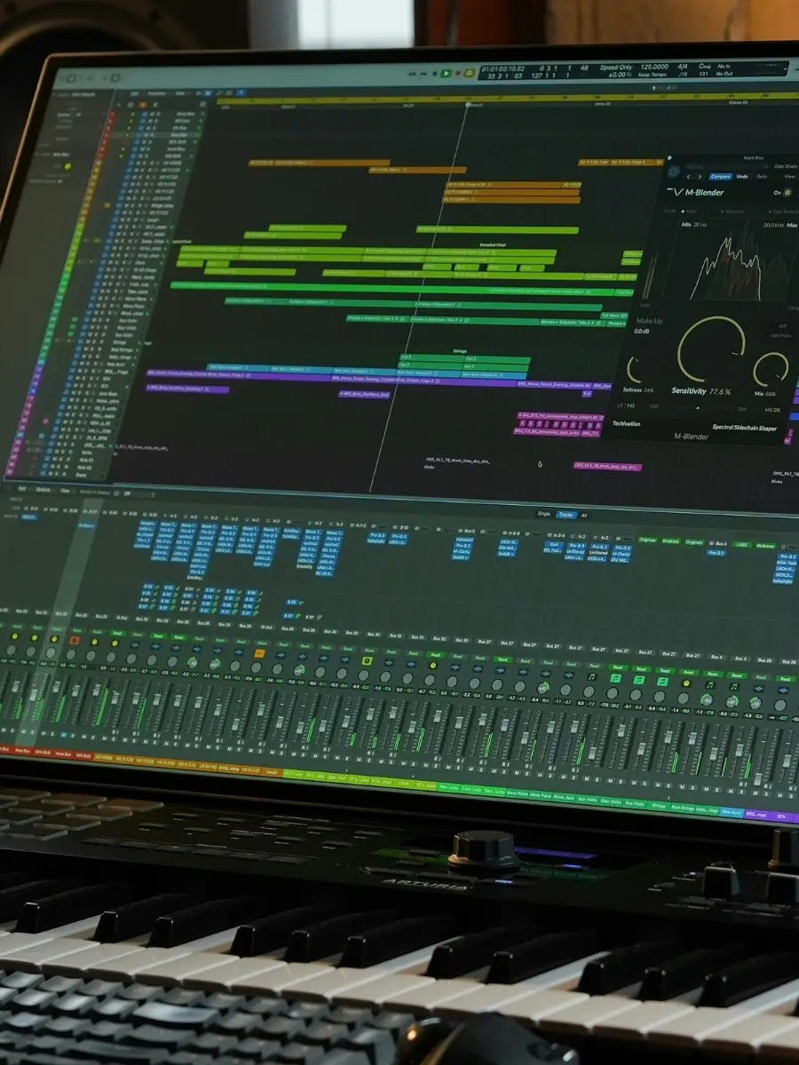The height and width of the screenshot is (1065, 799).
Task: Click Undo in the plugin header
Action: (x=742, y=177)
